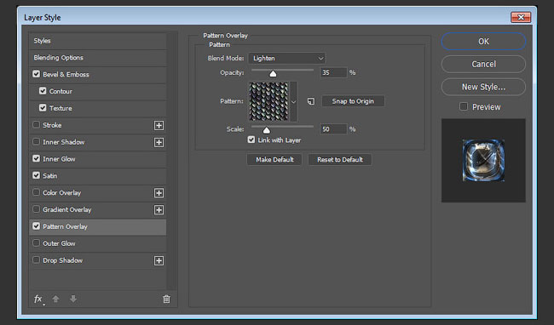Open the Blend Mode Lighten dropdown

(286, 58)
